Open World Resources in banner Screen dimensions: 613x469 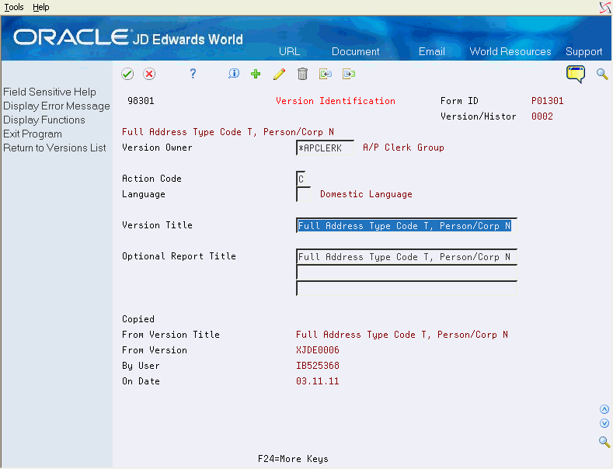(x=510, y=51)
